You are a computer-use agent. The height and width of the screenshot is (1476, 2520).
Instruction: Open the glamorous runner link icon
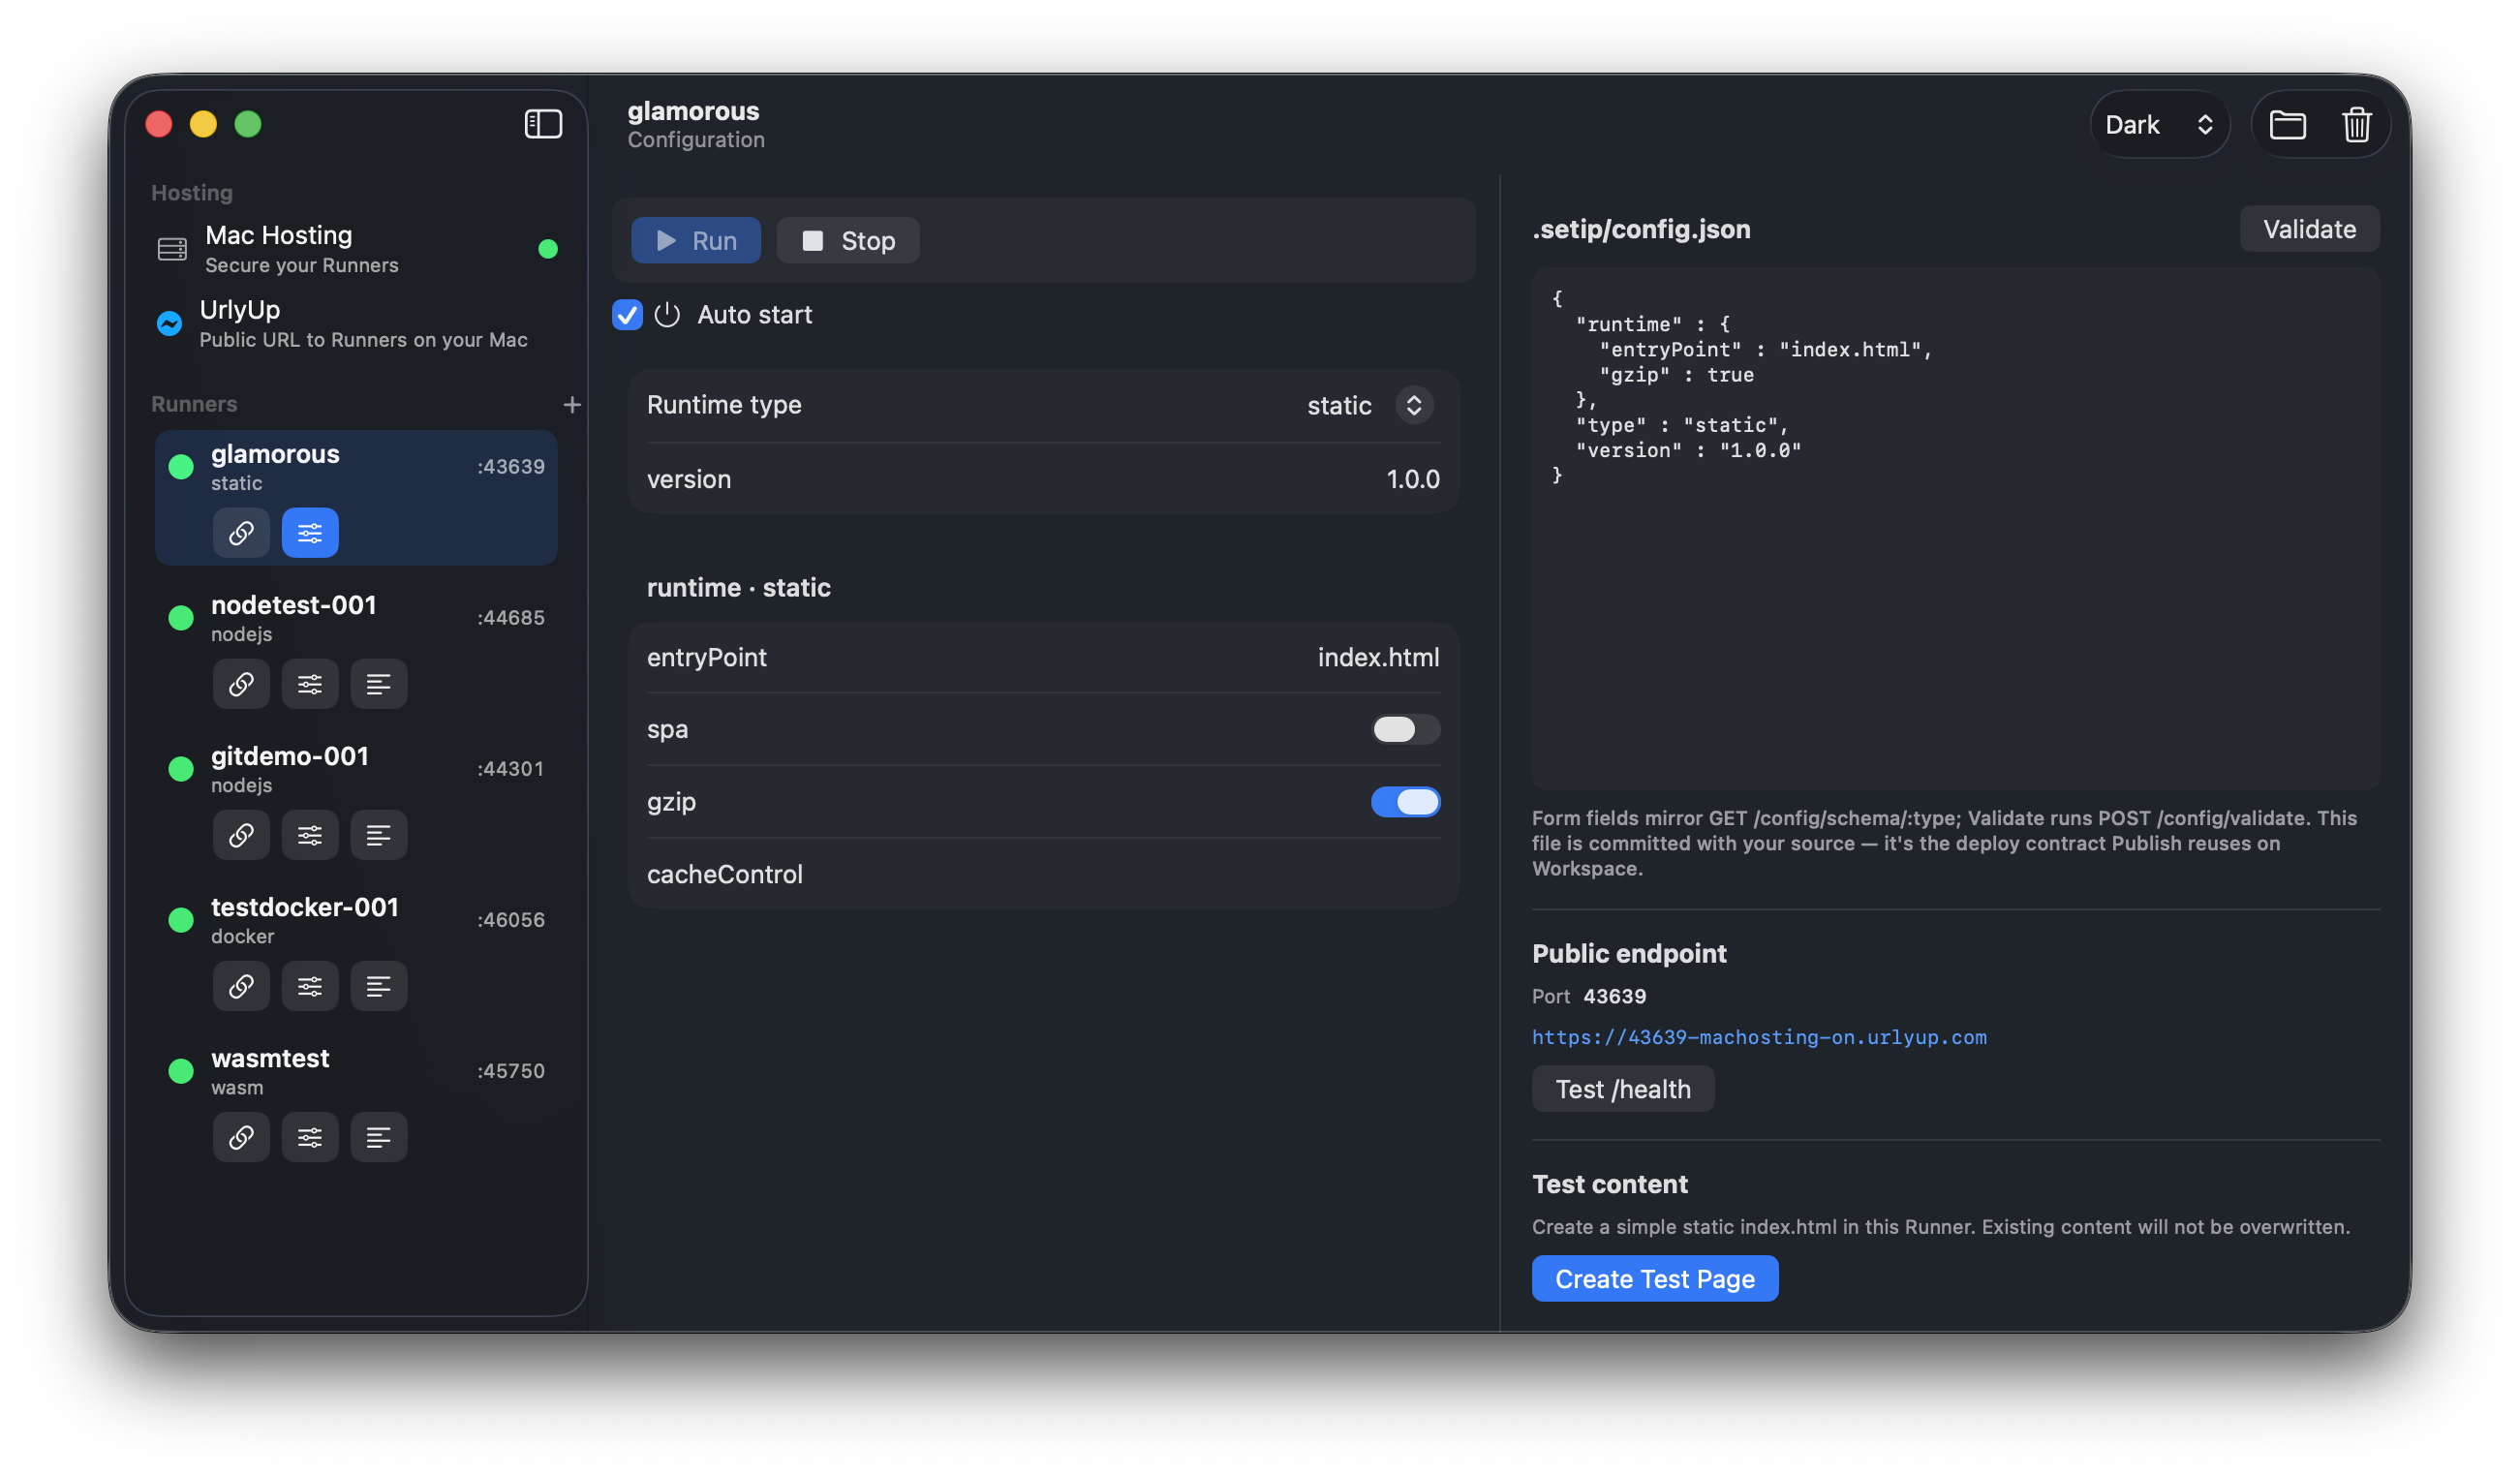point(241,533)
